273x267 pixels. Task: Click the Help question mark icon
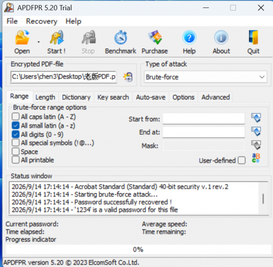(x=189, y=37)
